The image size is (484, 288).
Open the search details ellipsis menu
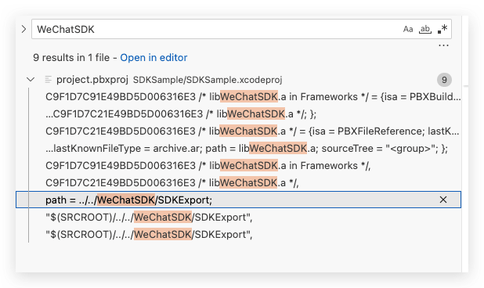pos(443,45)
